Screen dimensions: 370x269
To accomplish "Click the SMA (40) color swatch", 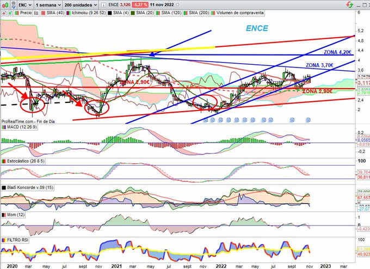I will [x=43, y=13].
